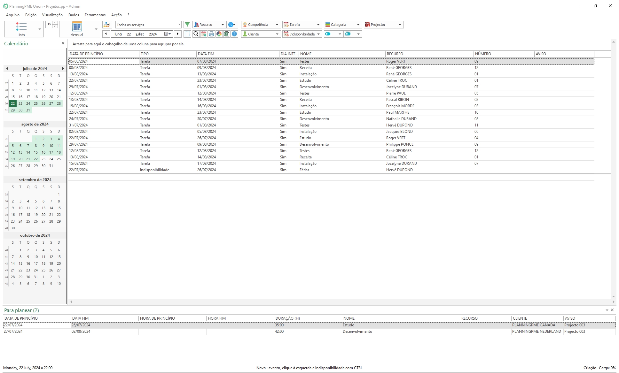This screenshot has width=619, height=373.
Task: Select the row for Philippe PONCE
Action: 331,144
